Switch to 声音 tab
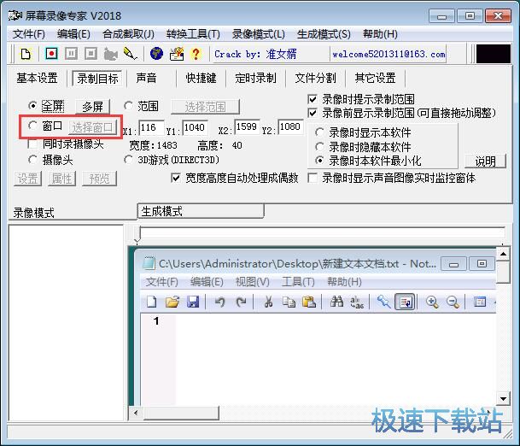The width and height of the screenshot is (520, 446). pyautogui.click(x=146, y=79)
